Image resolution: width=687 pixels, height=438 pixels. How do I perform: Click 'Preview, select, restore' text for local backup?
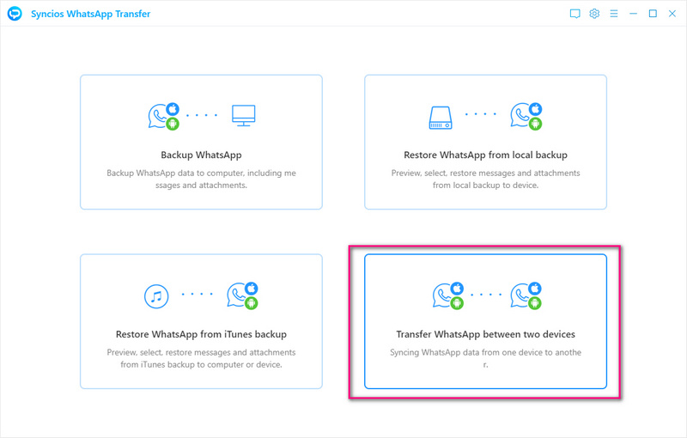[485, 179]
